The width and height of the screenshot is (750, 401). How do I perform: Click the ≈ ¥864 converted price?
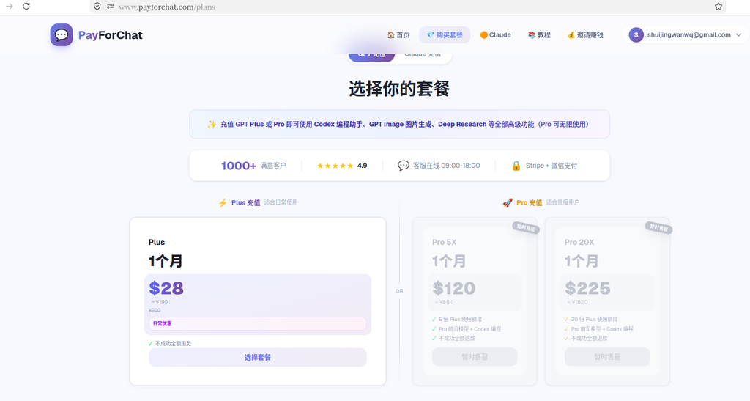pyautogui.click(x=443, y=302)
